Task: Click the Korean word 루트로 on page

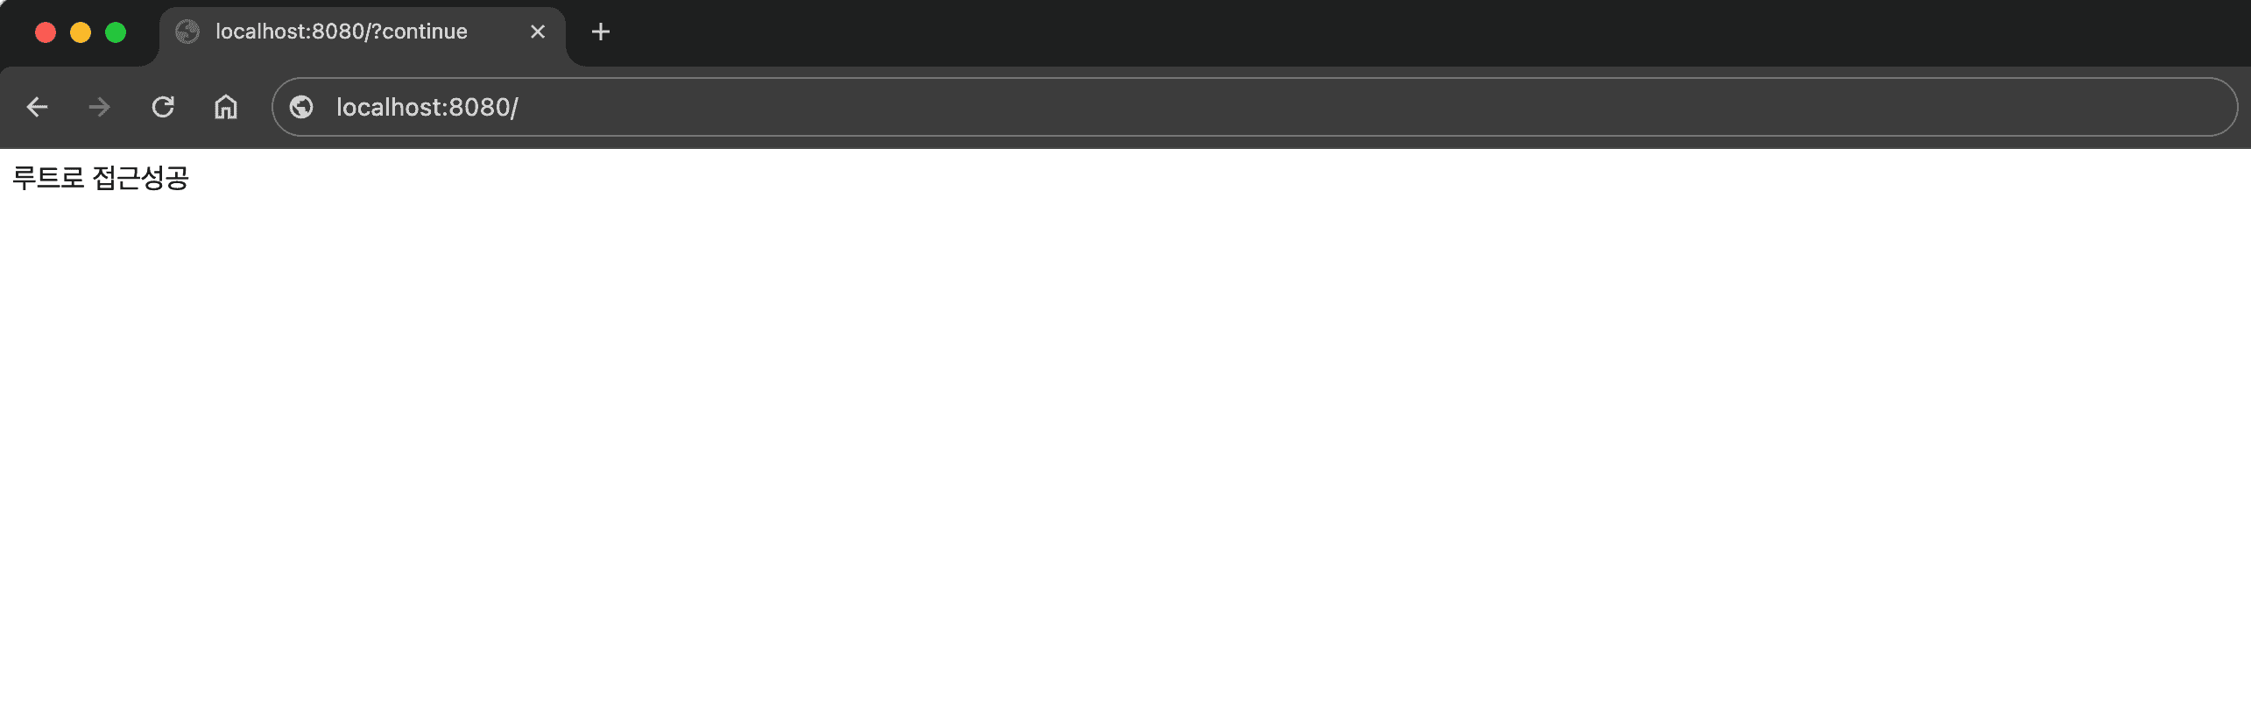Action: coord(48,178)
